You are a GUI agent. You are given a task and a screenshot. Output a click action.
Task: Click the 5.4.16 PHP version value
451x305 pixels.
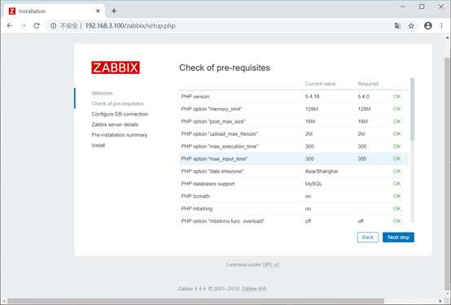312,97
